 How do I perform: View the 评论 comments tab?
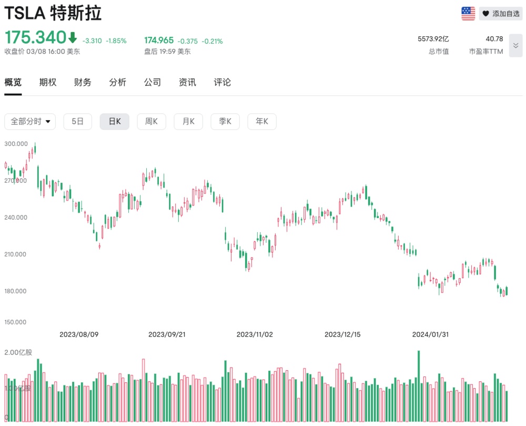[x=222, y=82]
